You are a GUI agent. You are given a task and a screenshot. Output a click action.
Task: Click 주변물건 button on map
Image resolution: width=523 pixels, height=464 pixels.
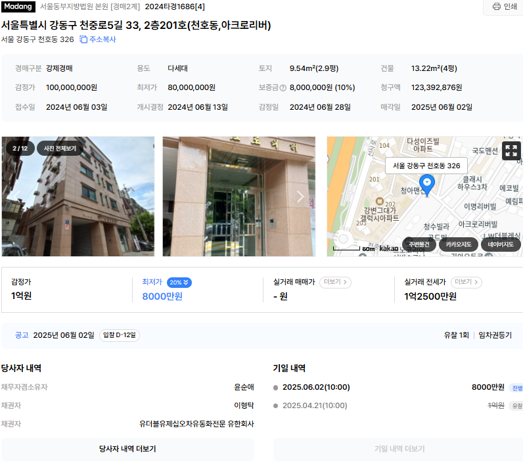pyautogui.click(x=419, y=244)
